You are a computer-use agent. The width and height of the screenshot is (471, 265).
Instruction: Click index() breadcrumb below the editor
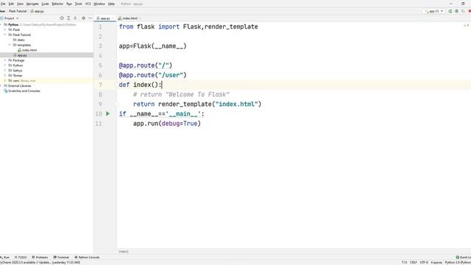coord(124,252)
